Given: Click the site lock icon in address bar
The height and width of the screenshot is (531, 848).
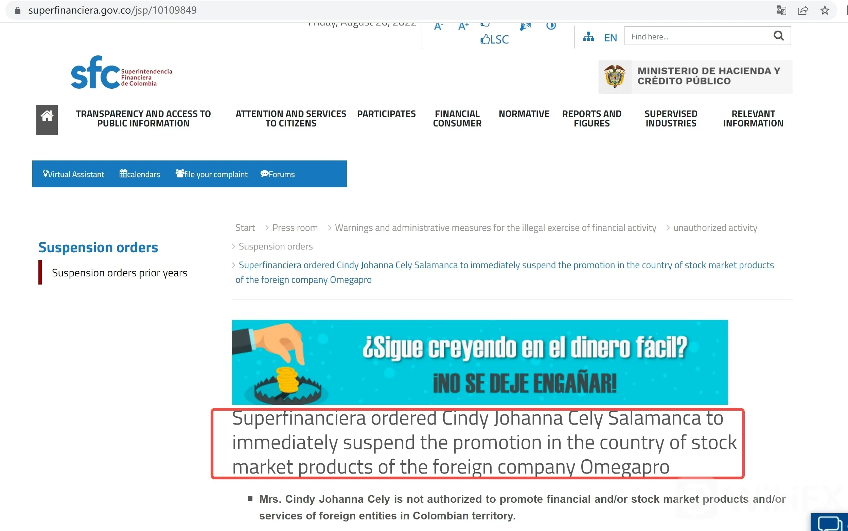Looking at the screenshot, I should click(x=18, y=11).
